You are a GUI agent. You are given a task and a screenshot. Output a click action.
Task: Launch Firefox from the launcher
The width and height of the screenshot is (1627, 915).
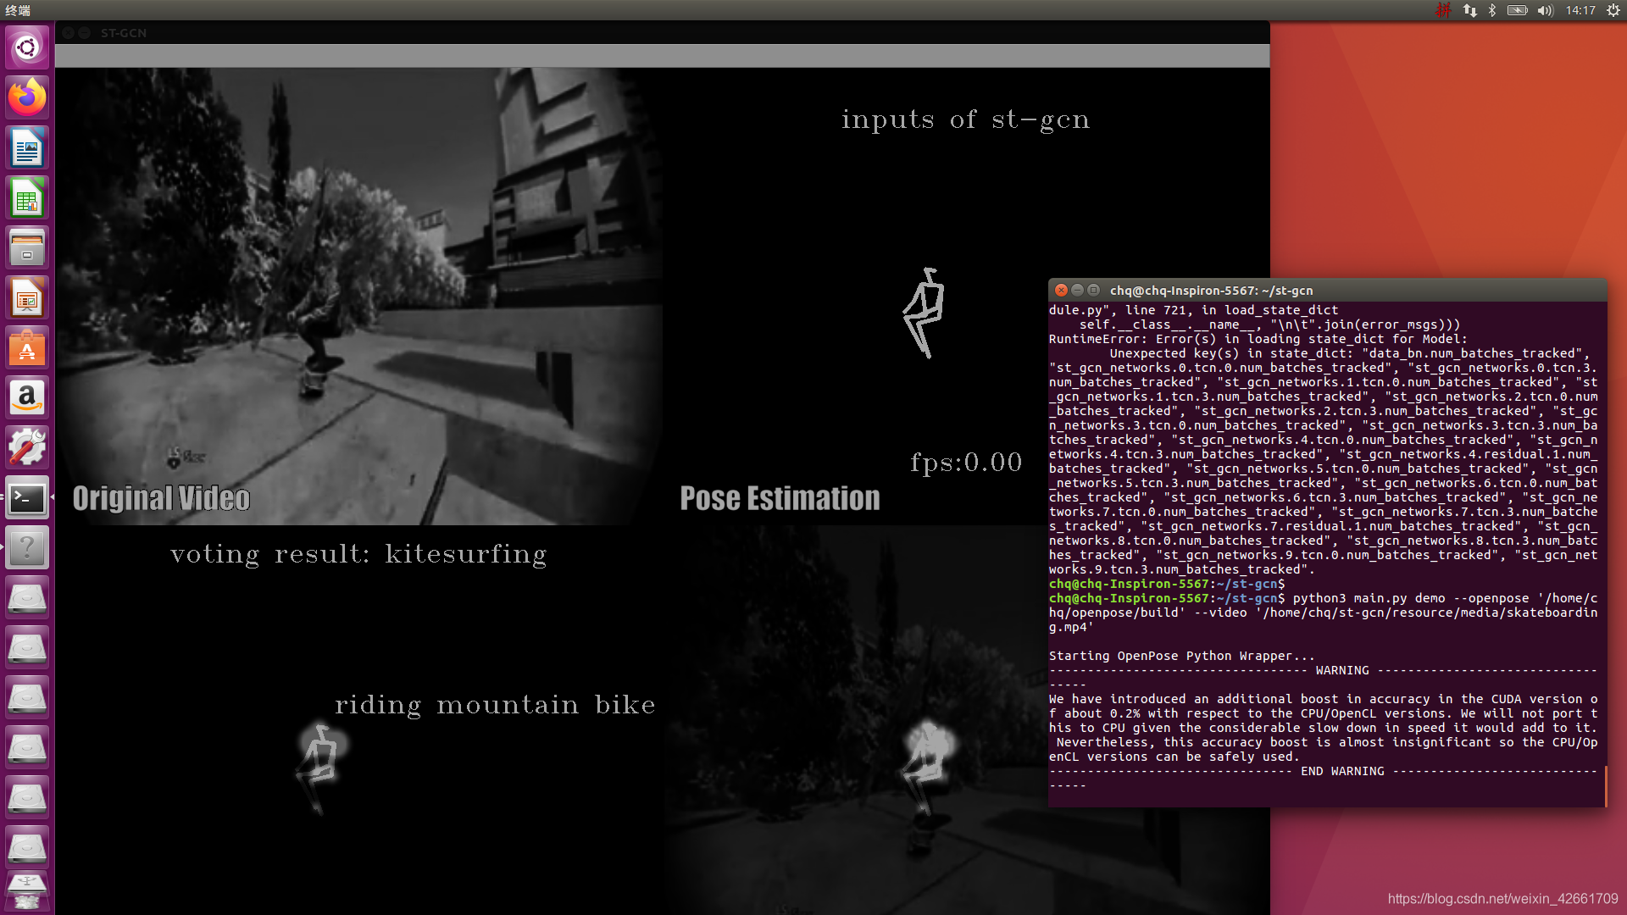[27, 97]
